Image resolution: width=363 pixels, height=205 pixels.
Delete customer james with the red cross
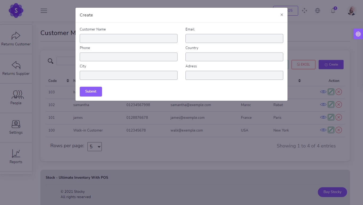(339, 117)
